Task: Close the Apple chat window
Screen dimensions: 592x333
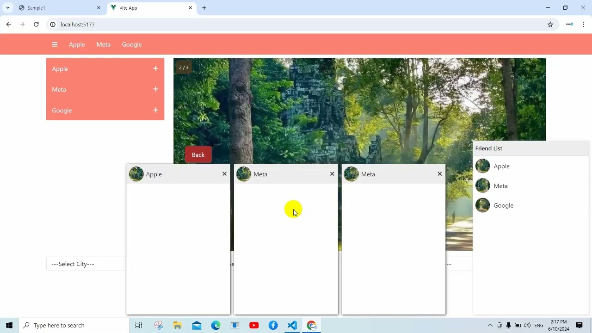Action: (225, 174)
